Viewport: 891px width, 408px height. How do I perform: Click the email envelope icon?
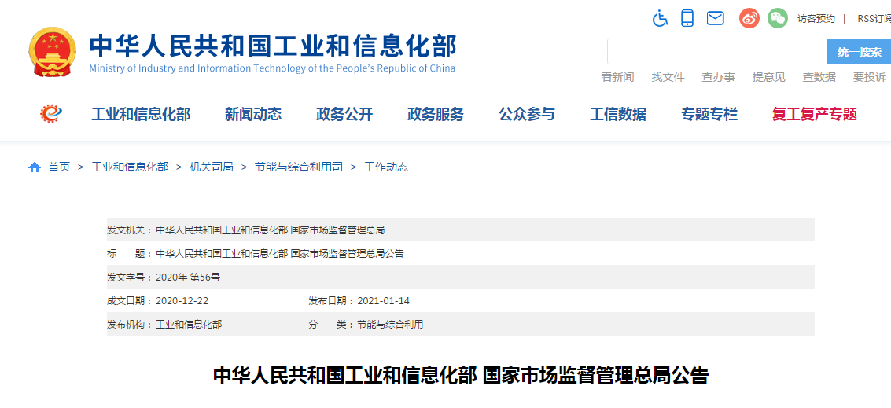(x=715, y=18)
